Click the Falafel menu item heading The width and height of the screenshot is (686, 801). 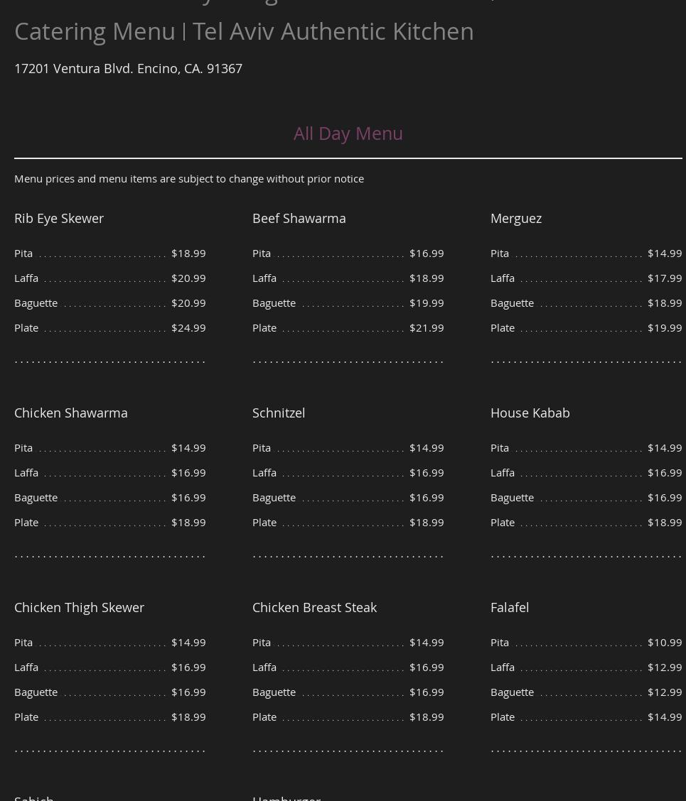[509, 607]
